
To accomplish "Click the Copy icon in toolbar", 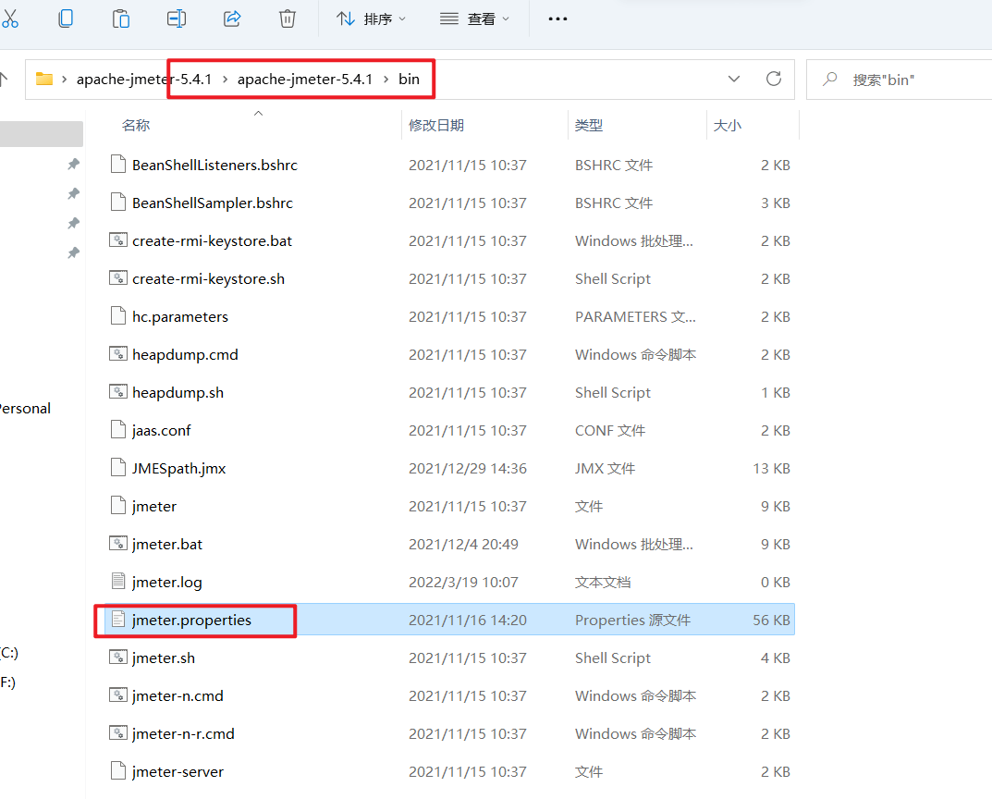I will 65,18.
